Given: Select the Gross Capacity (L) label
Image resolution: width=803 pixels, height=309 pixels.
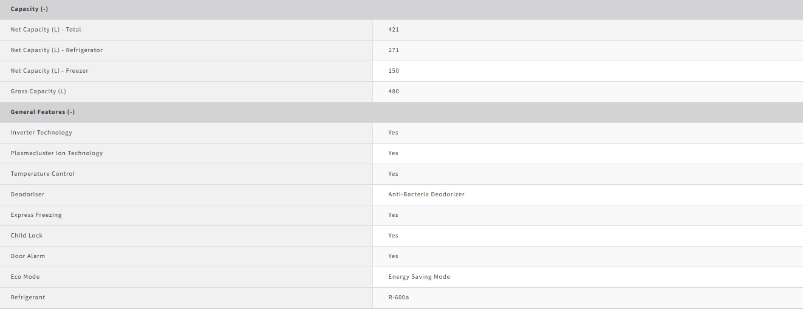Looking at the screenshot, I should click(x=38, y=91).
